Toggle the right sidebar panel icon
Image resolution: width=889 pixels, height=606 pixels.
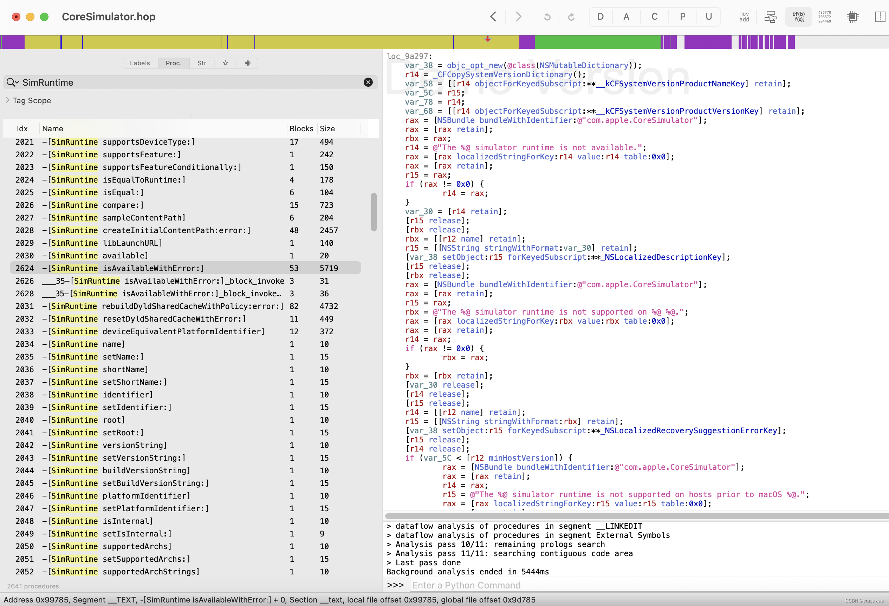[x=879, y=17]
